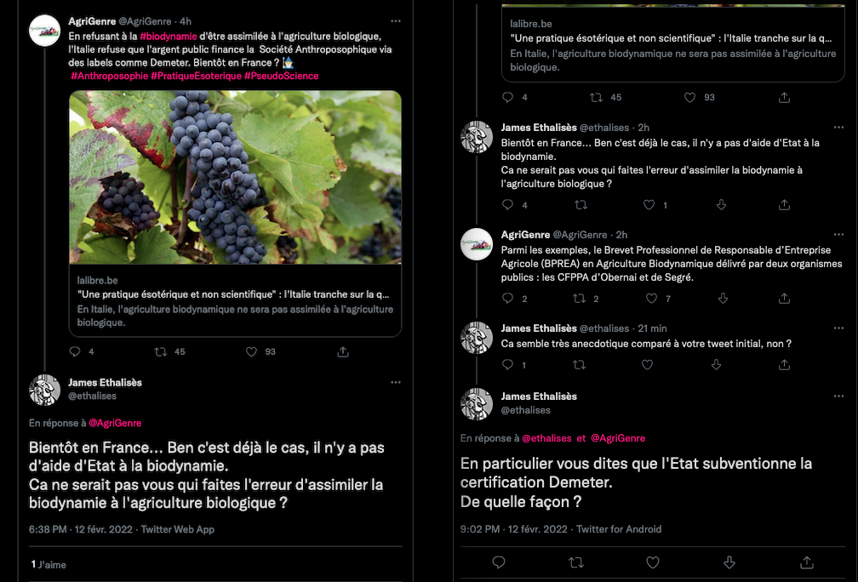This screenshot has height=582, width=858.
Task: Like the AgriGenre tweet with 93 likes
Action: click(x=251, y=351)
